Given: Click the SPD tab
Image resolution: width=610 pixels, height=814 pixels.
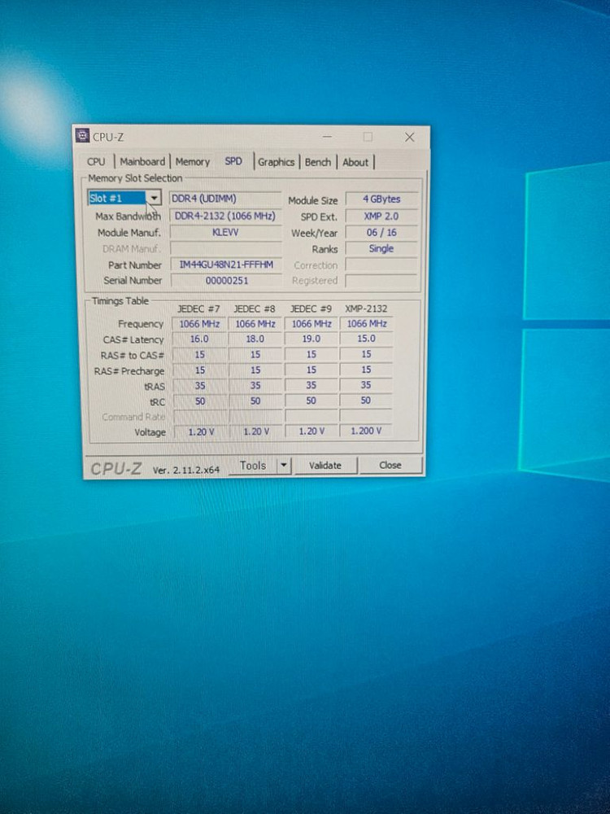Looking at the screenshot, I should [233, 161].
